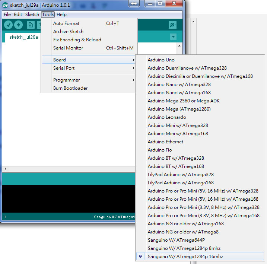Select Pro Mini (5V, 16 MHz) w/ ATmega328
This screenshot has height=264, width=267.
pyautogui.click(x=200, y=191)
